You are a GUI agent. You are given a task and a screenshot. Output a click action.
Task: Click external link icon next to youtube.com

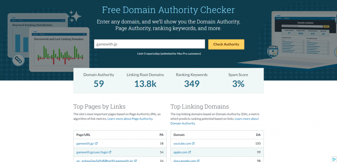point(194,144)
